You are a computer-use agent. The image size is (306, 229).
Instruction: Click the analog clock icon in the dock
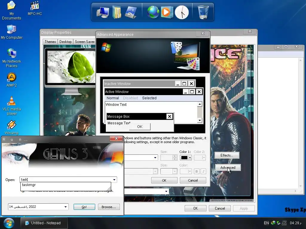pos(182,12)
